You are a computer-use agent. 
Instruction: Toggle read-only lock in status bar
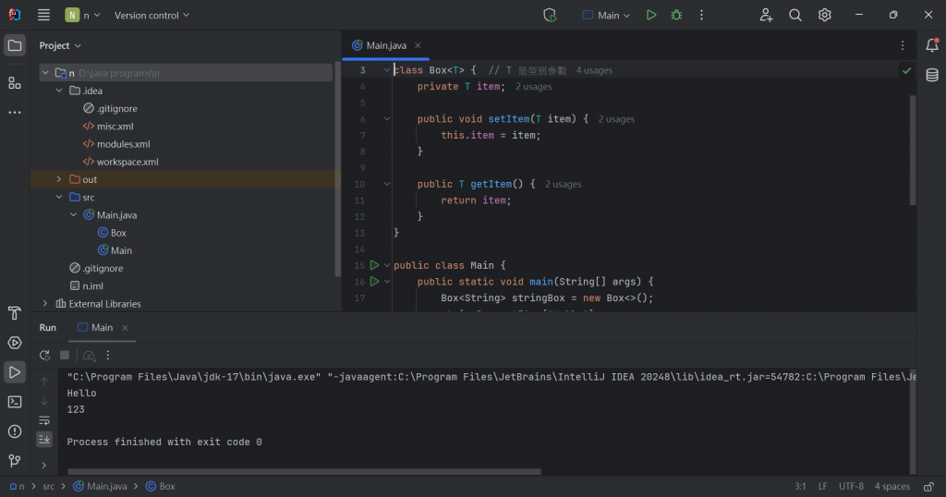coord(928,486)
